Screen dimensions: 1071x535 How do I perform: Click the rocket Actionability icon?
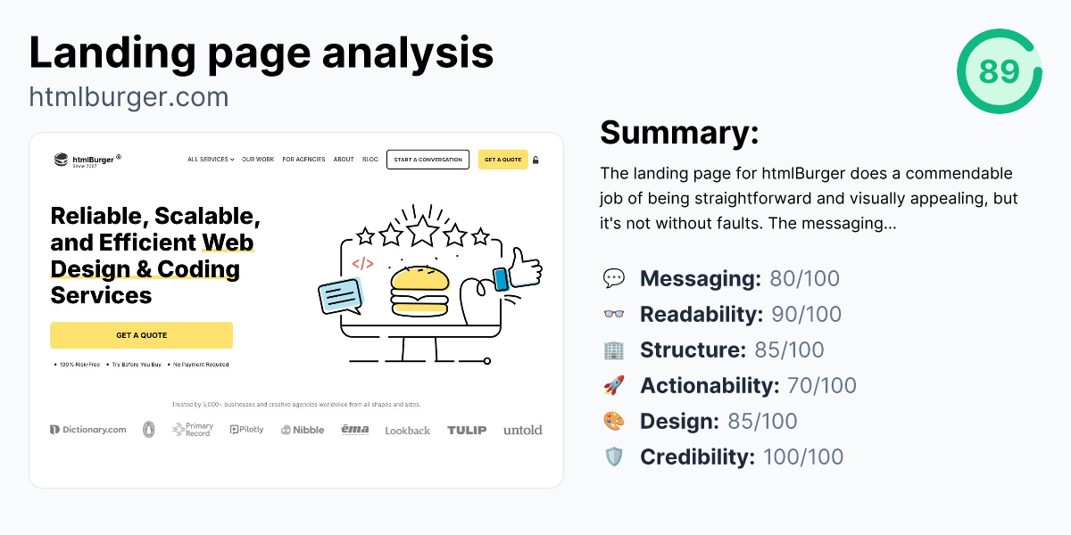click(614, 385)
